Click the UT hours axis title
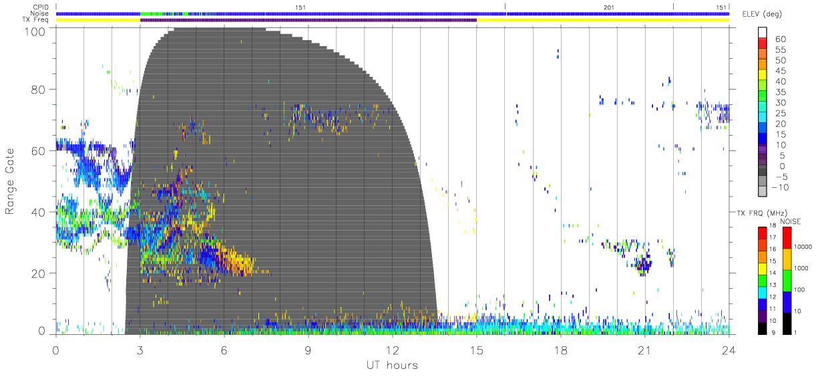Image resolution: width=820 pixels, height=379 pixels. (392, 365)
